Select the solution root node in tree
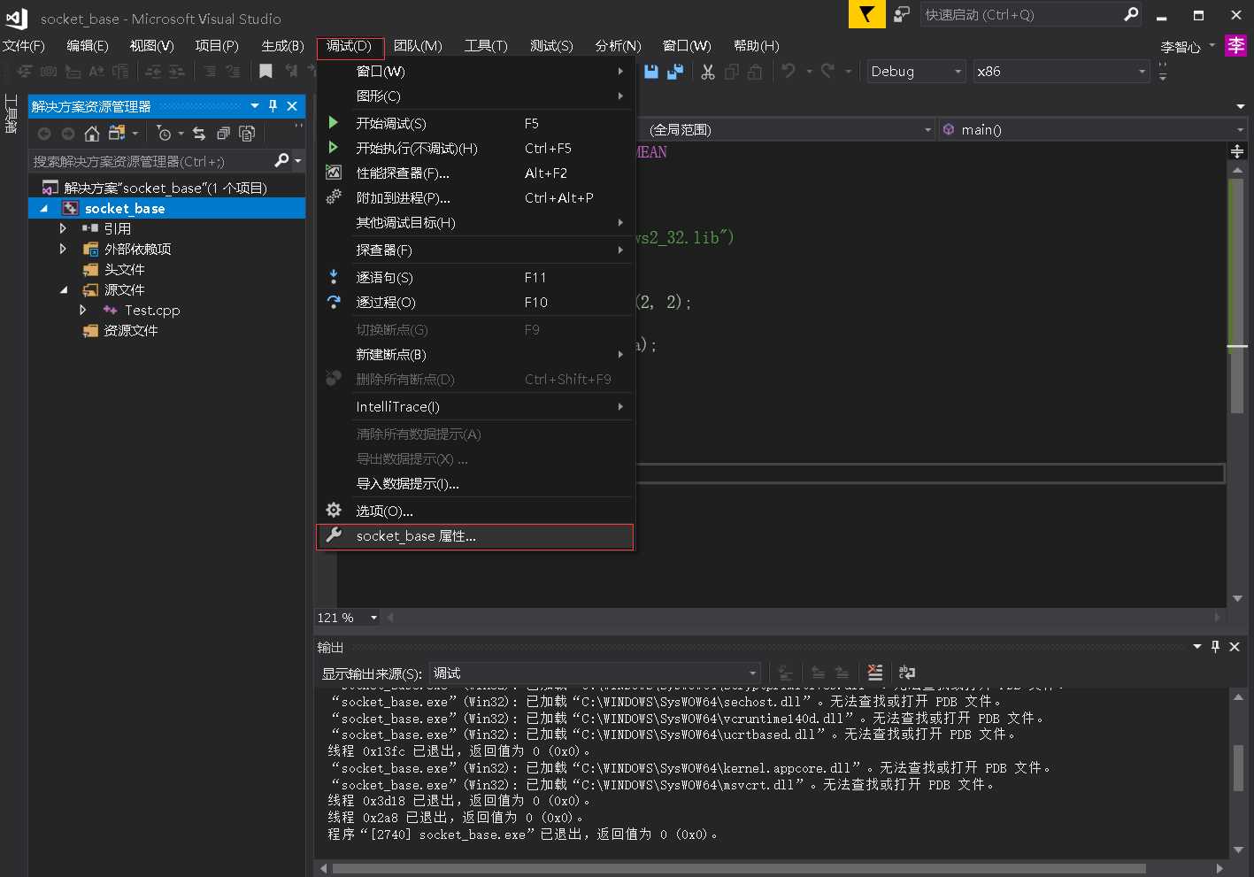1254x877 pixels. tap(165, 188)
